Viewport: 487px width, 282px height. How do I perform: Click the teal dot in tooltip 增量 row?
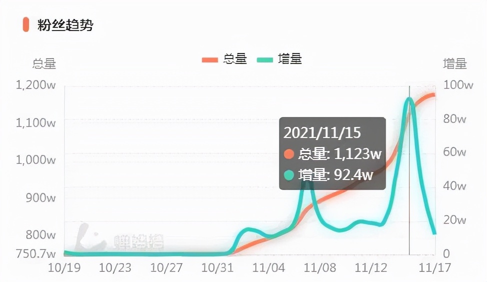pyautogui.click(x=288, y=175)
